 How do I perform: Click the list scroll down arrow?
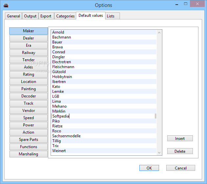[159, 152]
